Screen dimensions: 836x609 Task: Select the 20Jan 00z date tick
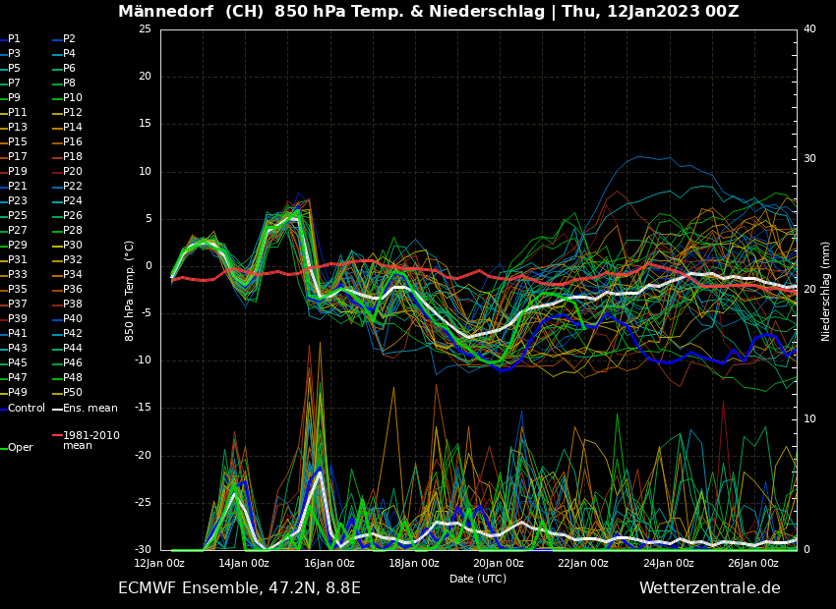(499, 563)
